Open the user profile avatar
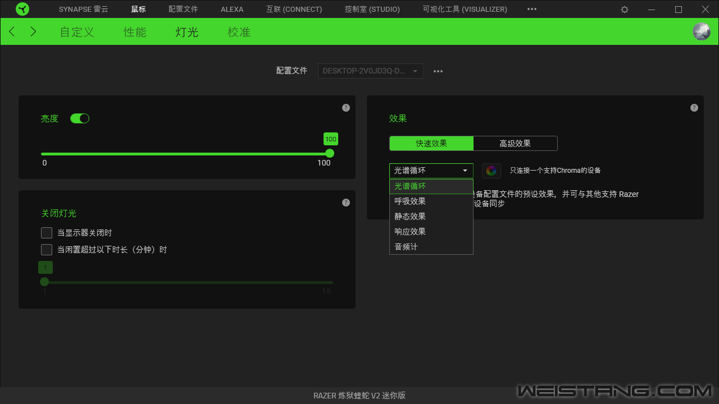719x404 pixels. point(702,31)
